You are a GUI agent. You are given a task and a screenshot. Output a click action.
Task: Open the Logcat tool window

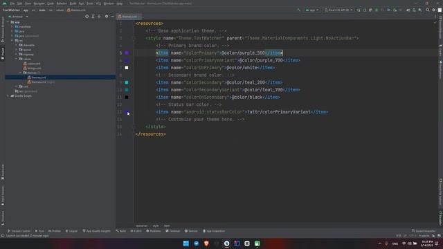[71, 231]
